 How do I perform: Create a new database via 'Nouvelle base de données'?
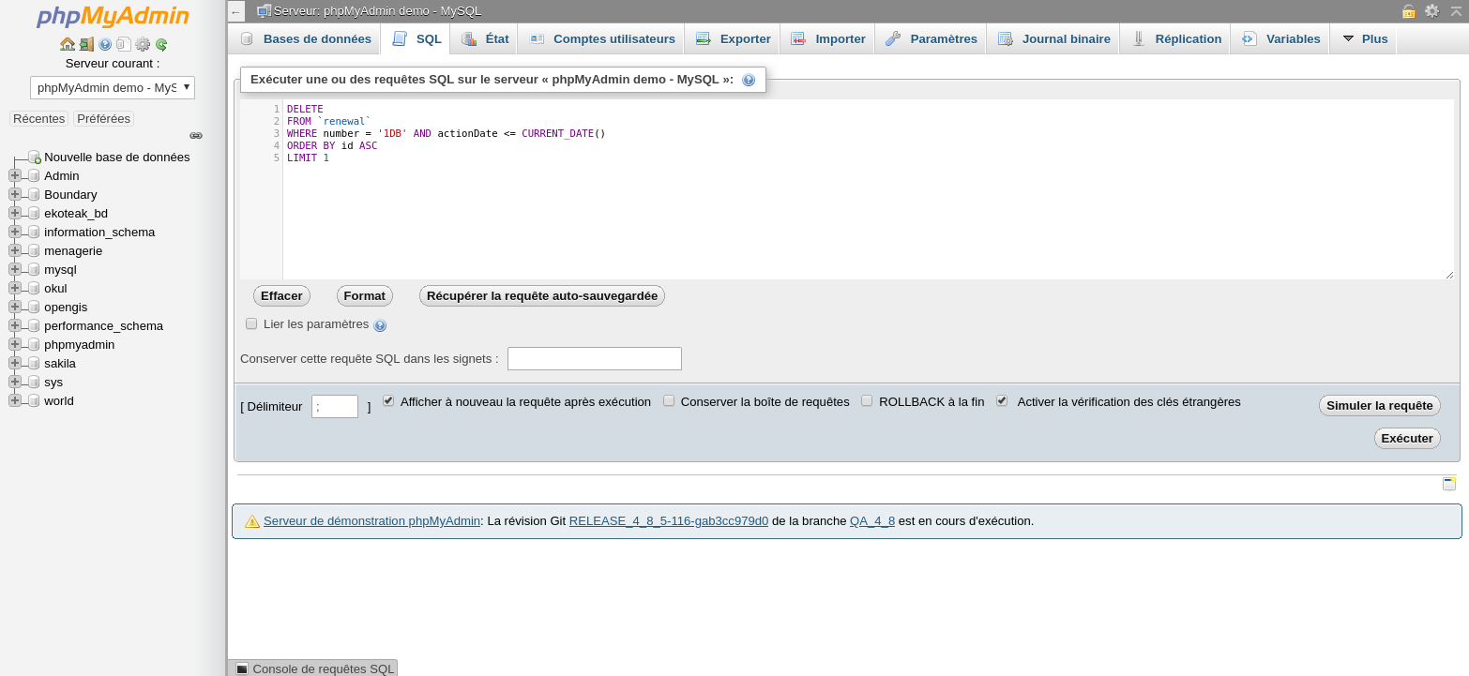(x=114, y=157)
